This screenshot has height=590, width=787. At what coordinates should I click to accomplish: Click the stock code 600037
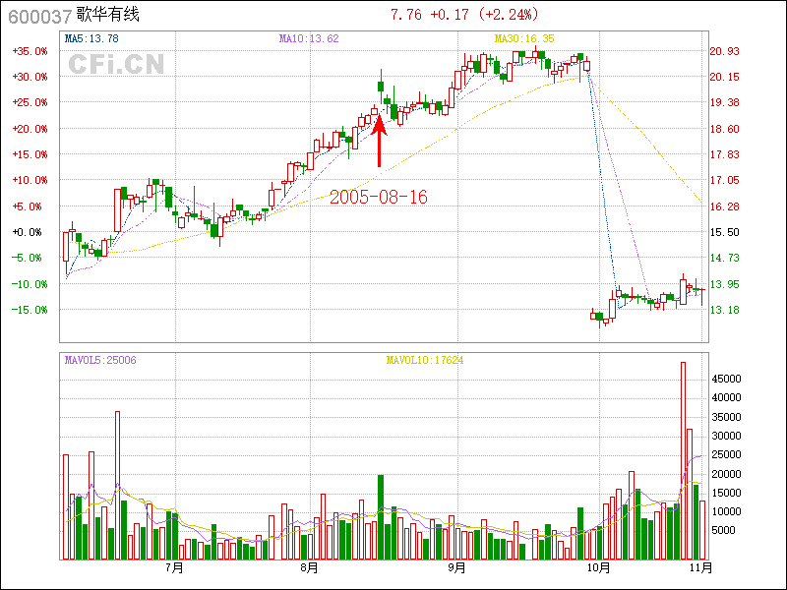coord(39,17)
